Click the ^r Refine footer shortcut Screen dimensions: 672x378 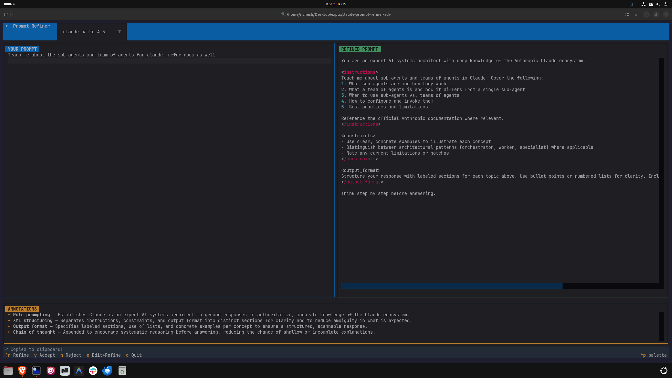(x=17, y=355)
